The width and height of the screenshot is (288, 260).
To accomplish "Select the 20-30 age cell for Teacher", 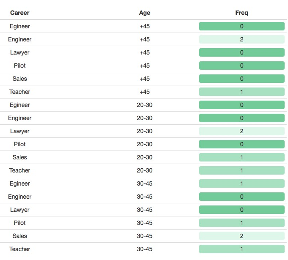I will 144,170.
